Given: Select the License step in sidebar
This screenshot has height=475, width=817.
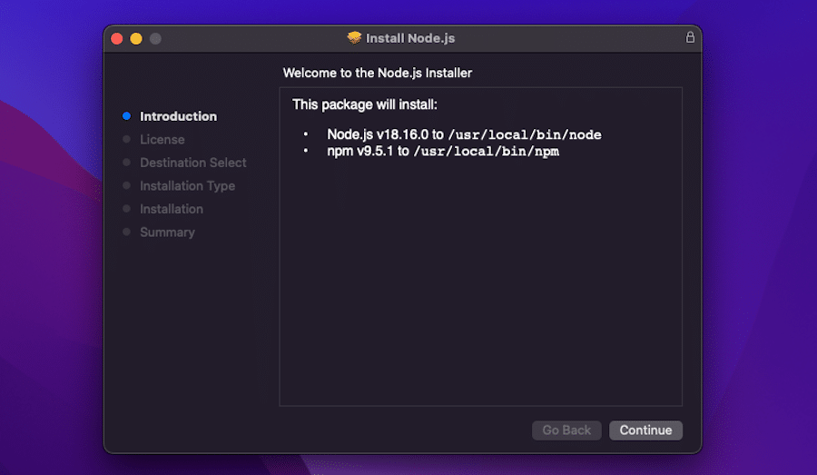Looking at the screenshot, I should point(162,140).
